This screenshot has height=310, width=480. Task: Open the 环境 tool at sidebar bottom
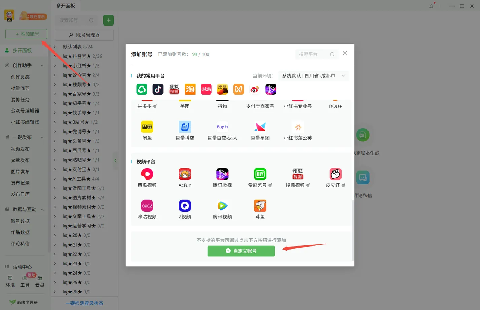10,281
